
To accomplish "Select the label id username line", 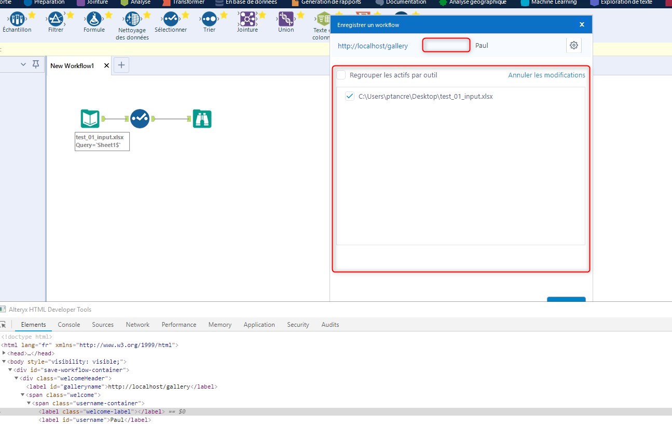I will [x=94, y=420].
